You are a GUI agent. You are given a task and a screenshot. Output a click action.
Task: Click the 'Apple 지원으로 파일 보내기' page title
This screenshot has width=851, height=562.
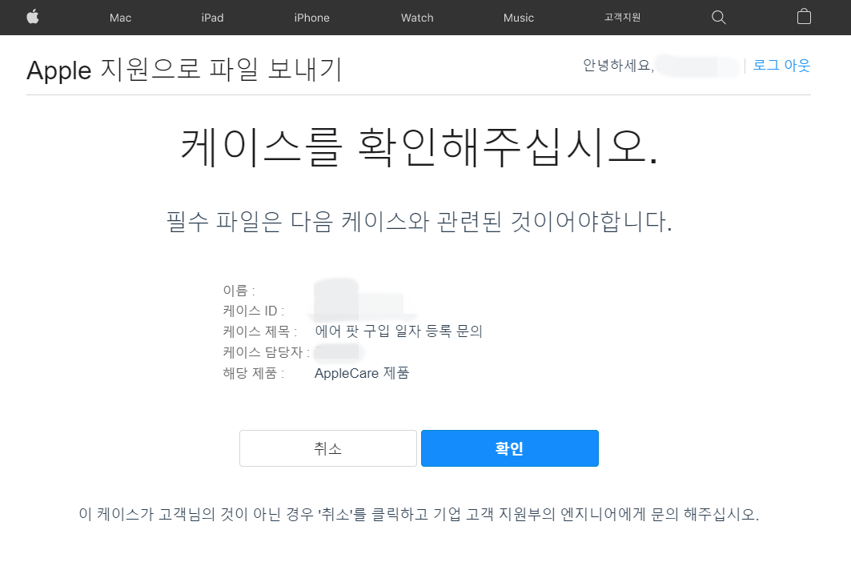tap(184, 70)
